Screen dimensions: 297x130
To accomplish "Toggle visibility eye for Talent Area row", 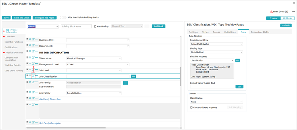I will (x=30, y=57).
